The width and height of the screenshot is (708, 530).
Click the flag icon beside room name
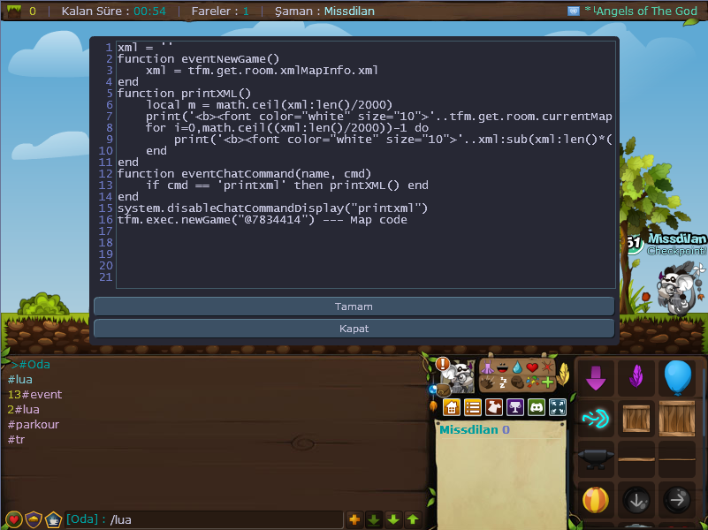click(x=574, y=11)
